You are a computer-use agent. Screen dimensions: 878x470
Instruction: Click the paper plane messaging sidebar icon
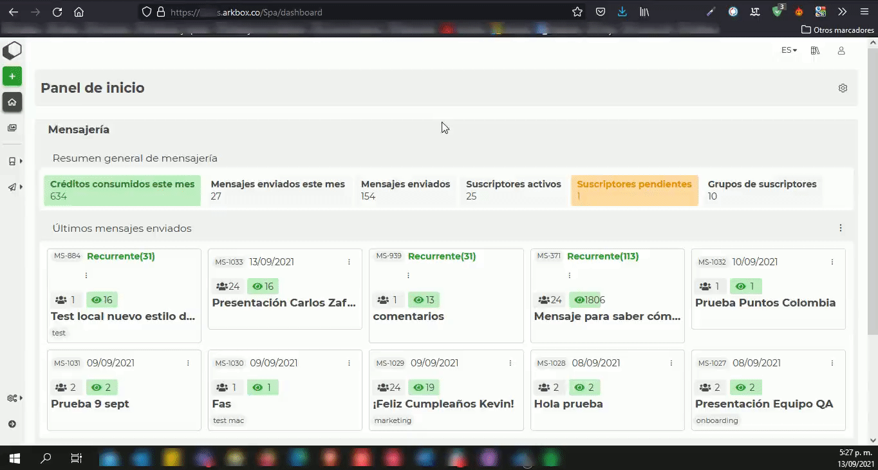12,187
